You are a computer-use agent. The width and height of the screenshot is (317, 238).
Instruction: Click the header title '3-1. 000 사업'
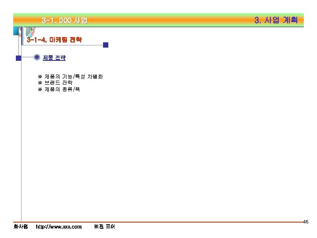click(64, 20)
